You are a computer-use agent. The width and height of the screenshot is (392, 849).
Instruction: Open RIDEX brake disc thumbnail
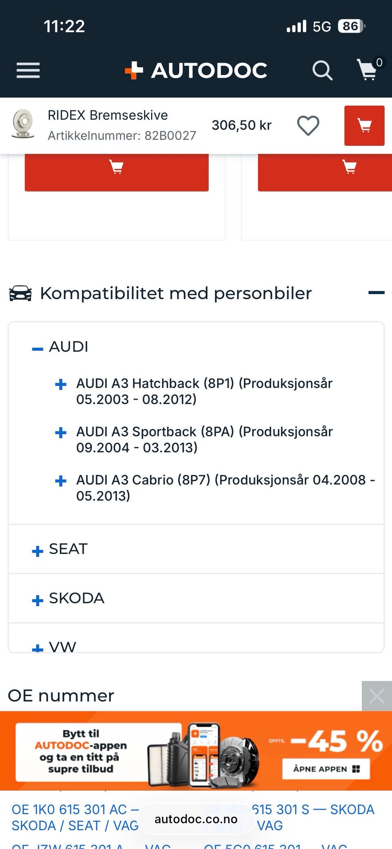(x=23, y=124)
